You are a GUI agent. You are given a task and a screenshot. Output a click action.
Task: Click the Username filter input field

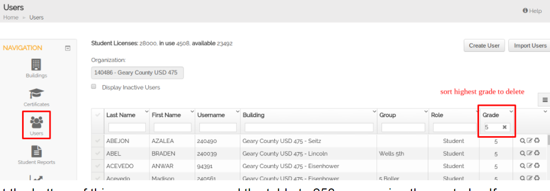pos(218,128)
